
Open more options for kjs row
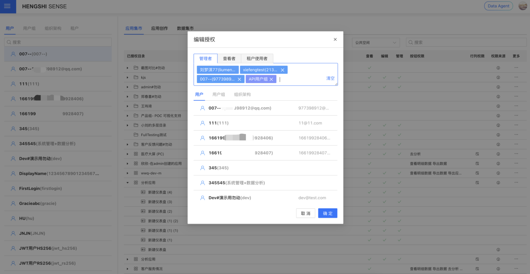[x=516, y=77]
